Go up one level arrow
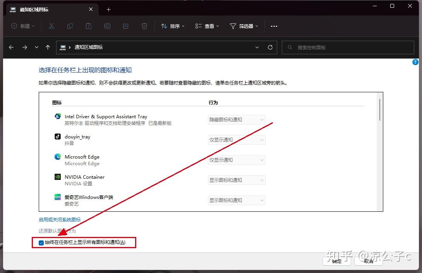This screenshot has height=273, width=422. [48, 47]
